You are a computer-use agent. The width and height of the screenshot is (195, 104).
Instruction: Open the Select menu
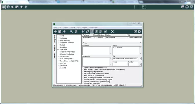tap(73, 28)
